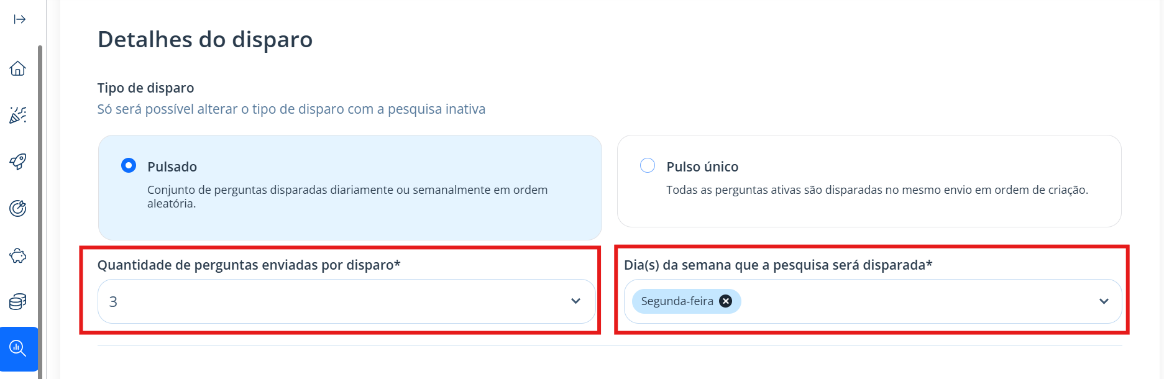The image size is (1164, 379).
Task: Click the sidebar vertical scrollbar
Action: pyautogui.click(x=40, y=211)
